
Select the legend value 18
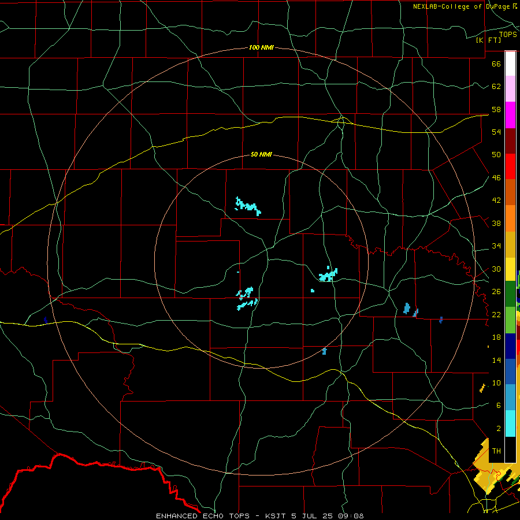[x=496, y=337]
